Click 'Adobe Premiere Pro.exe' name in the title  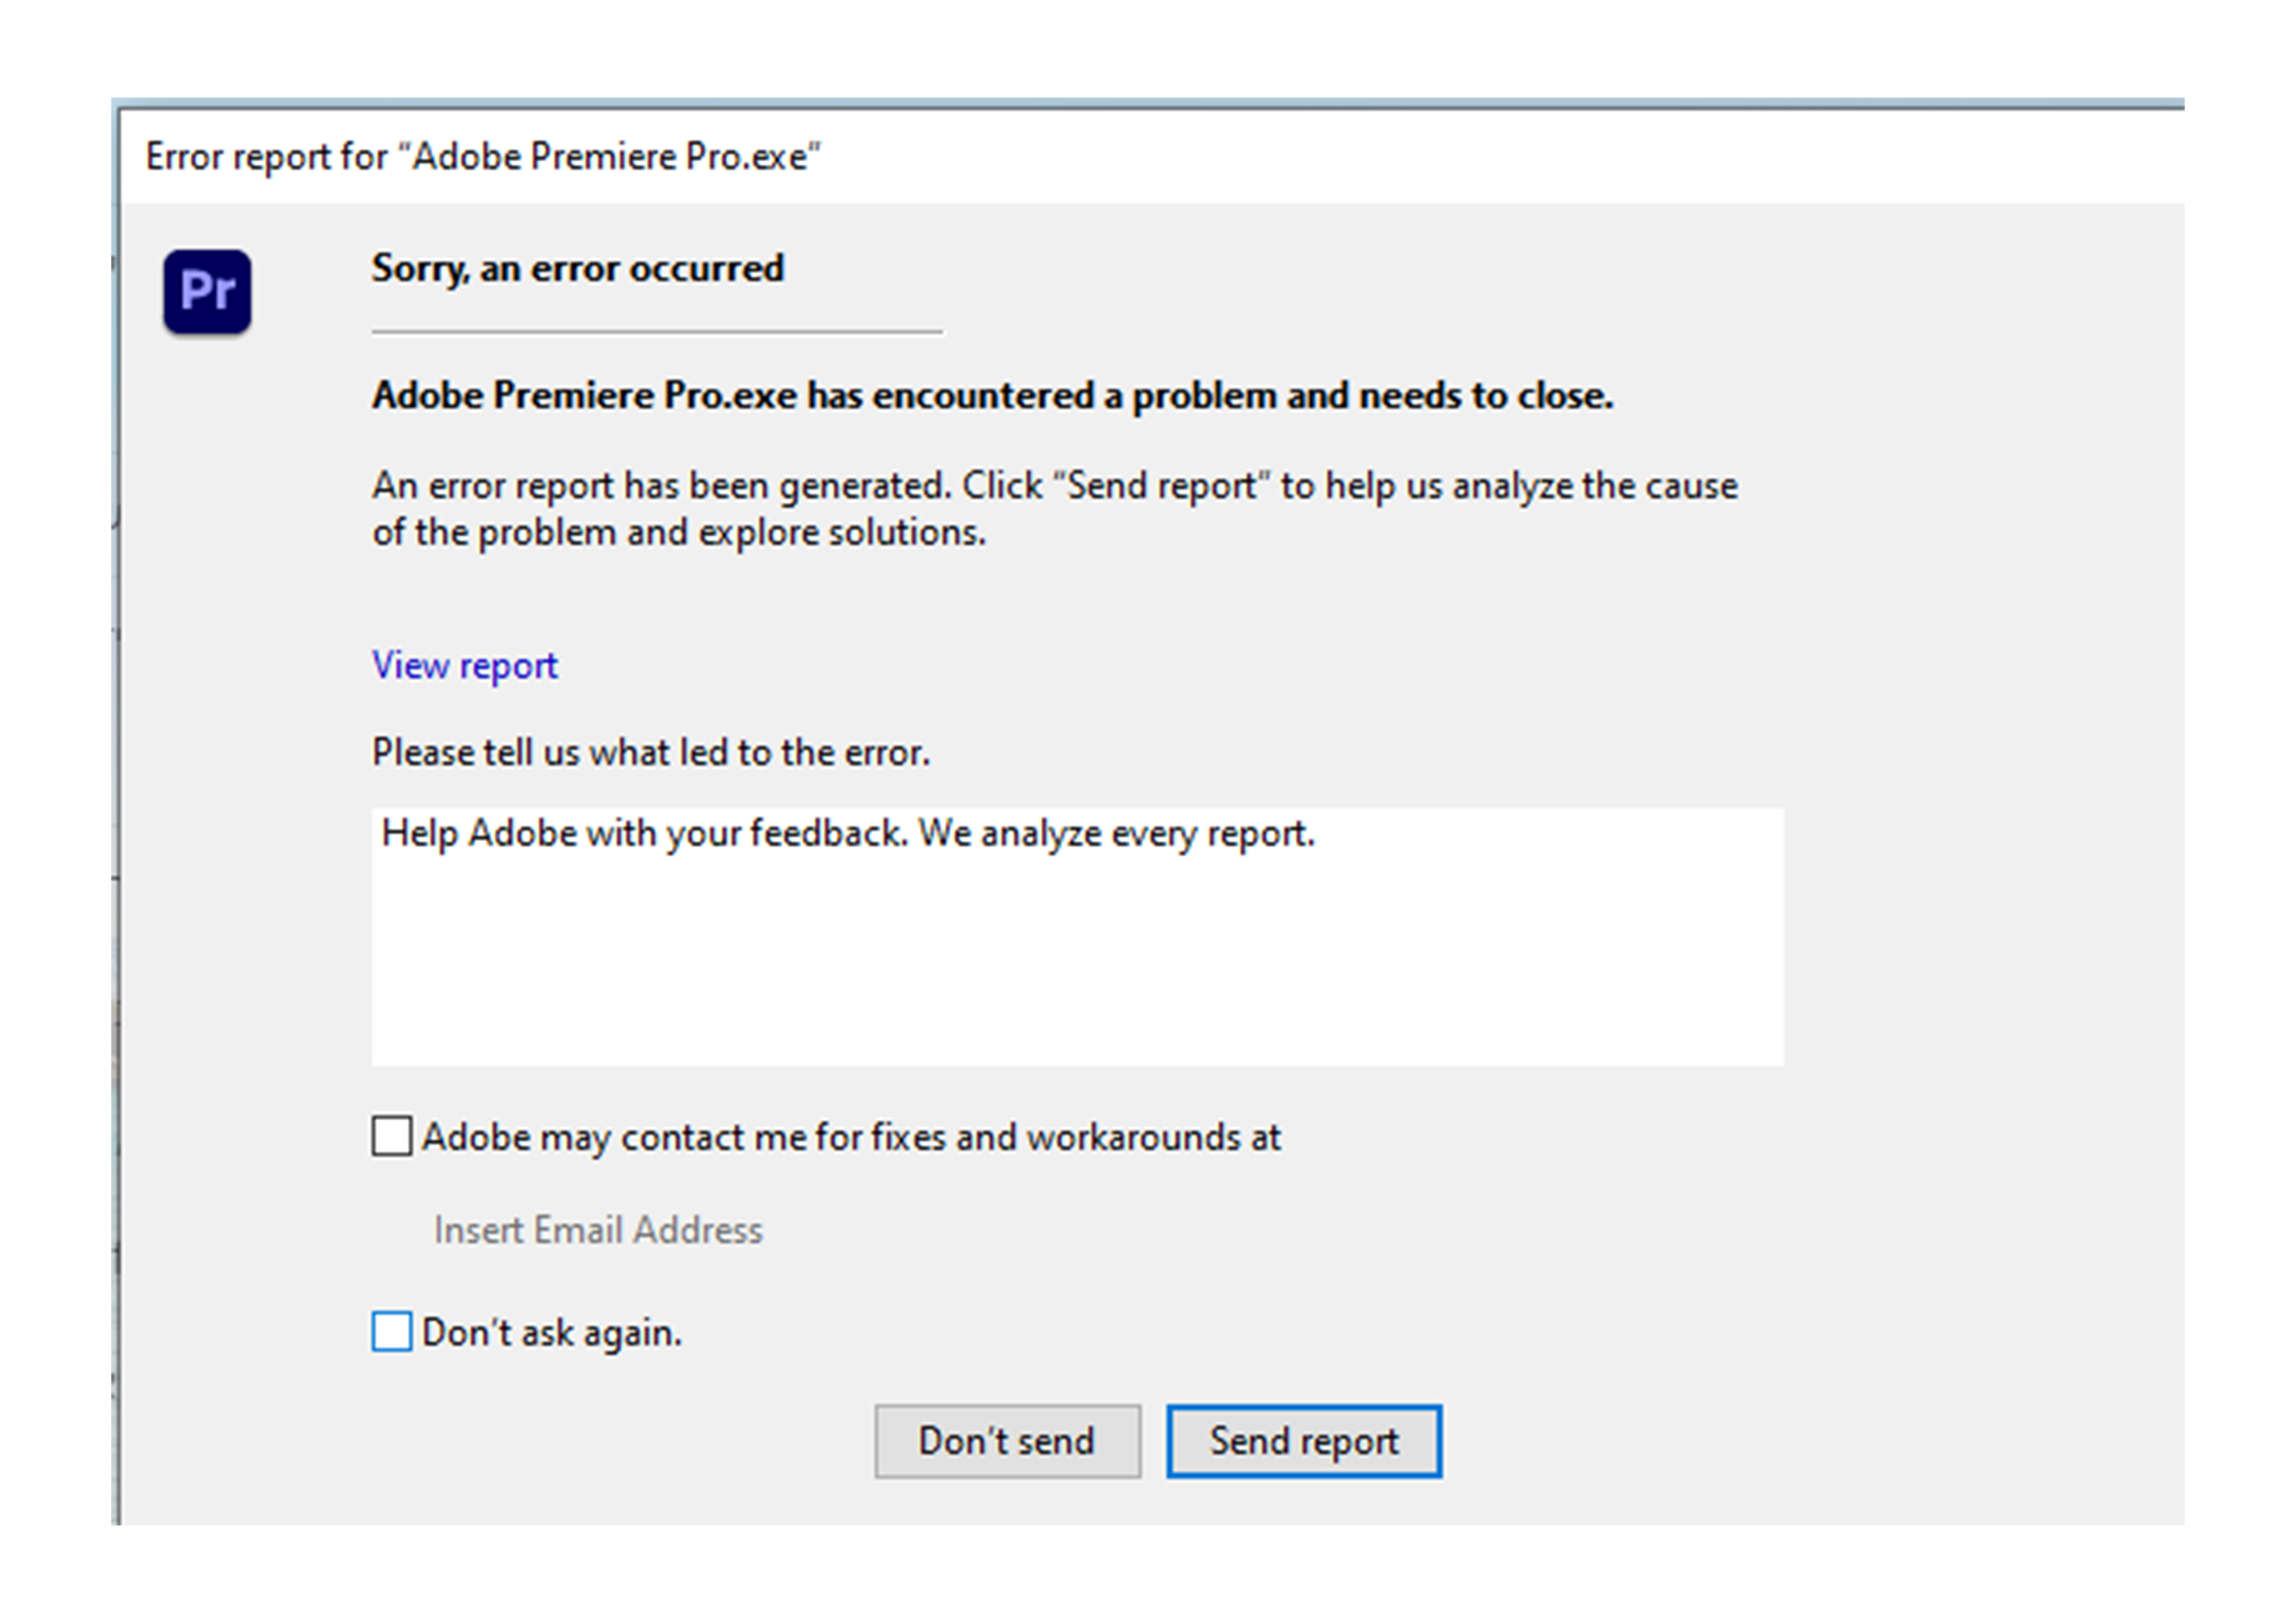(x=610, y=157)
